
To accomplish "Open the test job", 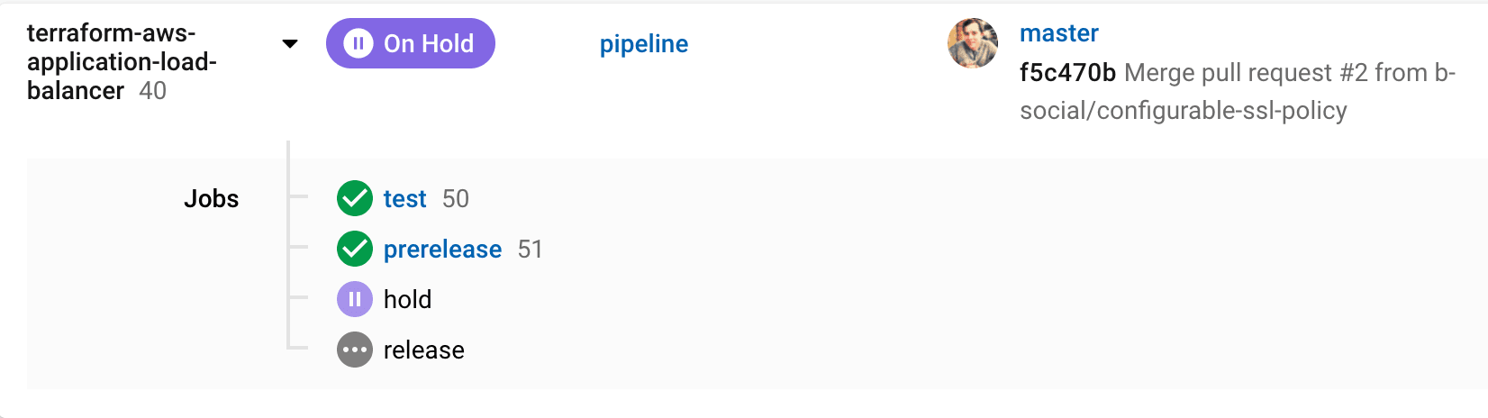I will pos(404,199).
